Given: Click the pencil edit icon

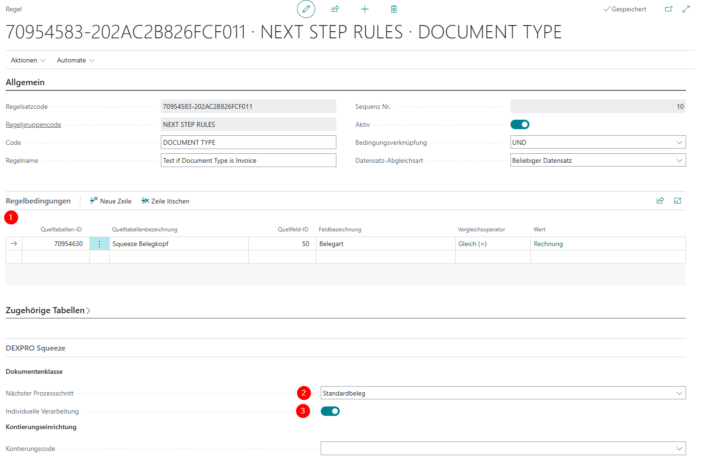Looking at the screenshot, I should (x=306, y=9).
